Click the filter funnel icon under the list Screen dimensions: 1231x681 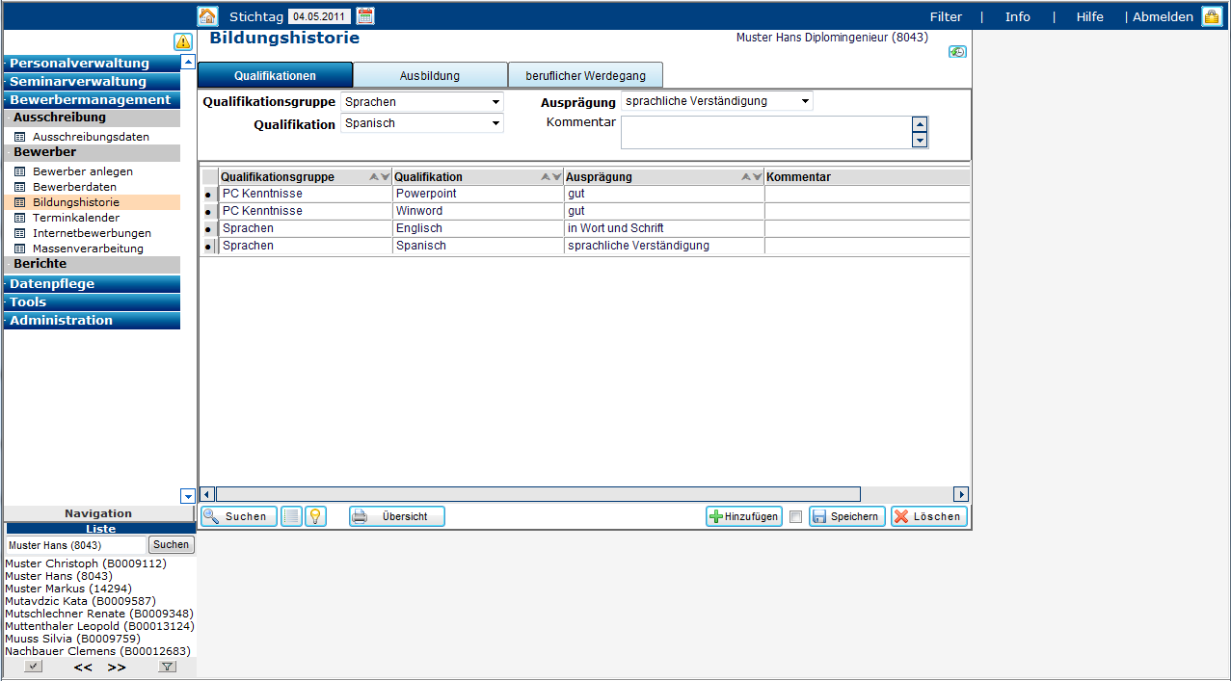pyautogui.click(x=167, y=667)
